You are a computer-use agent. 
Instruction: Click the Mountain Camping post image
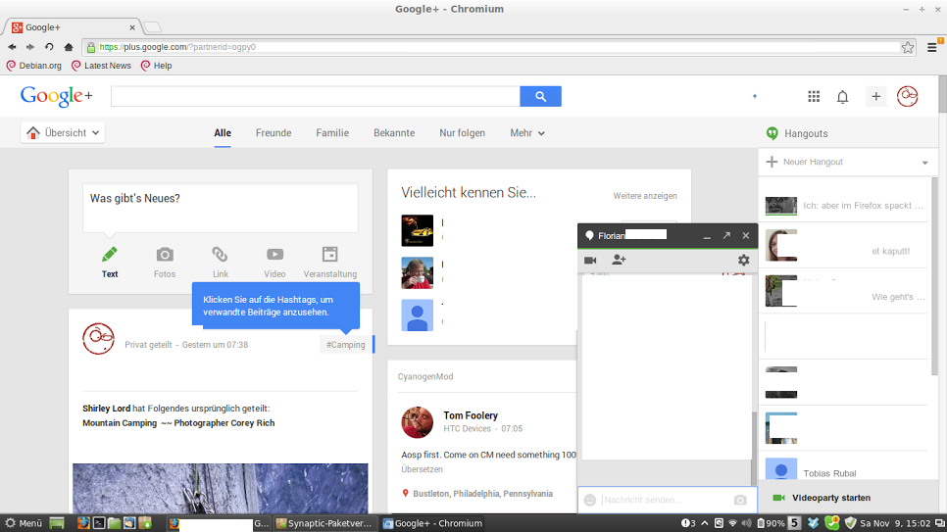click(x=220, y=489)
